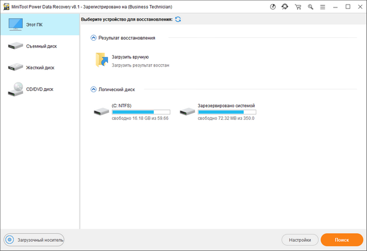The image size is (367, 251).
Task: Click the Этот ПК monitor icon
Action: coord(15,24)
